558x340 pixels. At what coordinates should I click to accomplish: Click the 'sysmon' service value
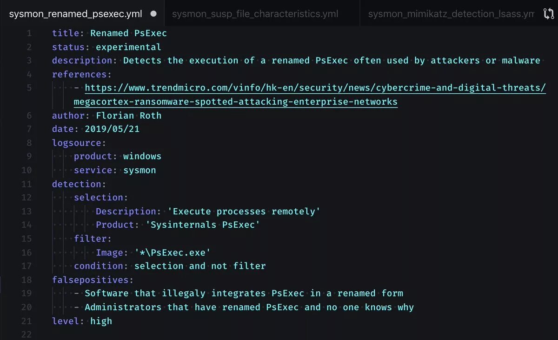pos(139,170)
